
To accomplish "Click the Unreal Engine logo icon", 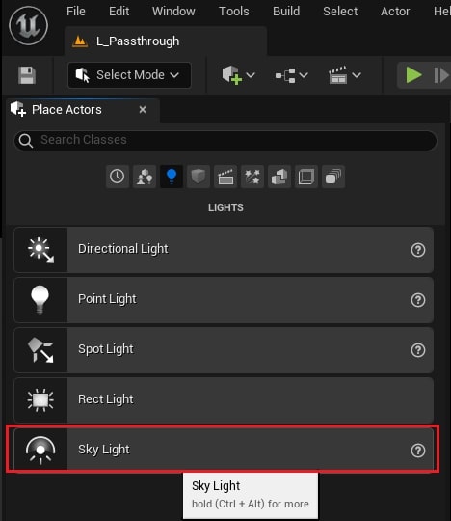I will click(28, 26).
